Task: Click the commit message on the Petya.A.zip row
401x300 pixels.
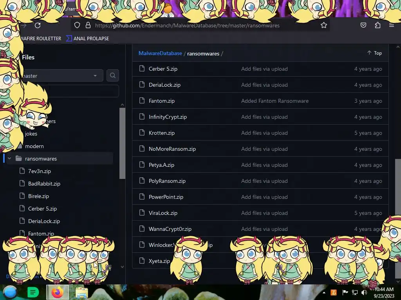Action: (264, 165)
